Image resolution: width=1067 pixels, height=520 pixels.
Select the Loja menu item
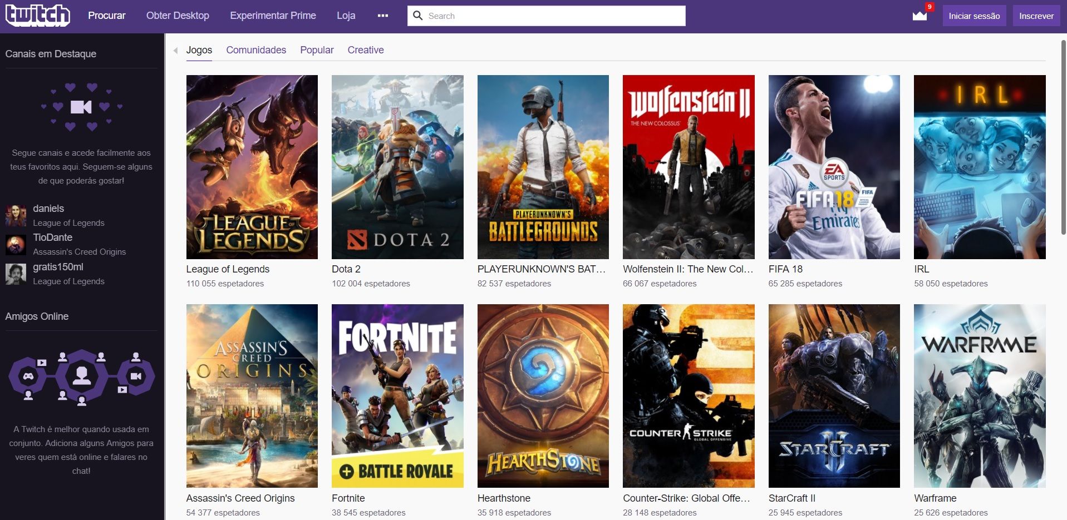tap(346, 16)
